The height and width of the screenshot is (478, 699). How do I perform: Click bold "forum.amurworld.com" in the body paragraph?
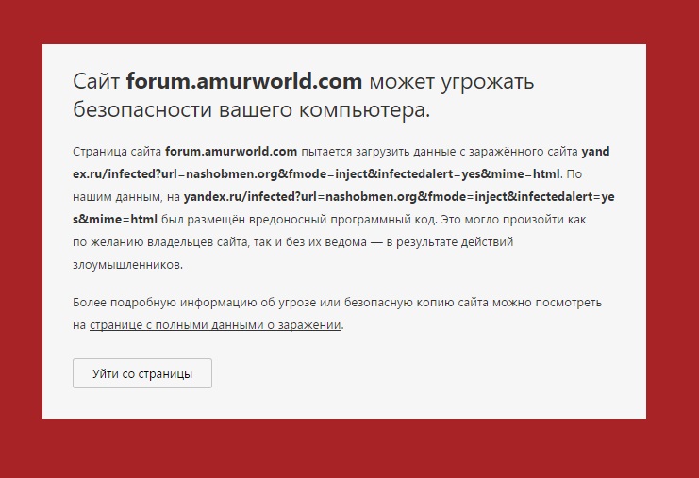coord(231,151)
